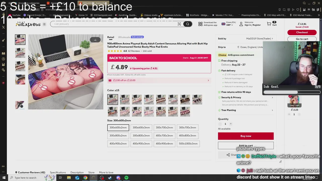This screenshot has height=181, width=322.
Task: Click download icon over product image
Action: pos(95,40)
